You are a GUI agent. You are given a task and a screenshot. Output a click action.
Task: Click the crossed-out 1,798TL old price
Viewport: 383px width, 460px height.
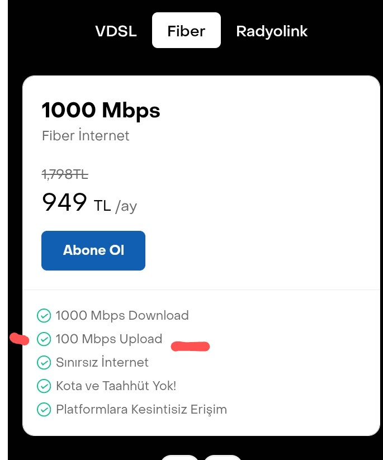pos(65,174)
